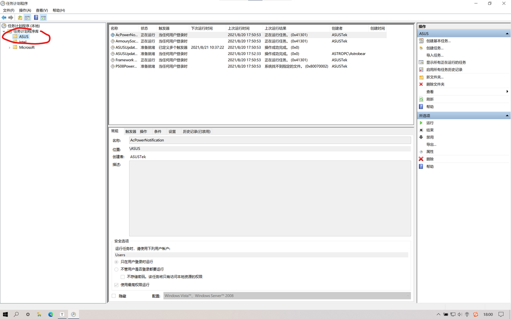Open the 操作(A) menu

pyautogui.click(x=25, y=10)
